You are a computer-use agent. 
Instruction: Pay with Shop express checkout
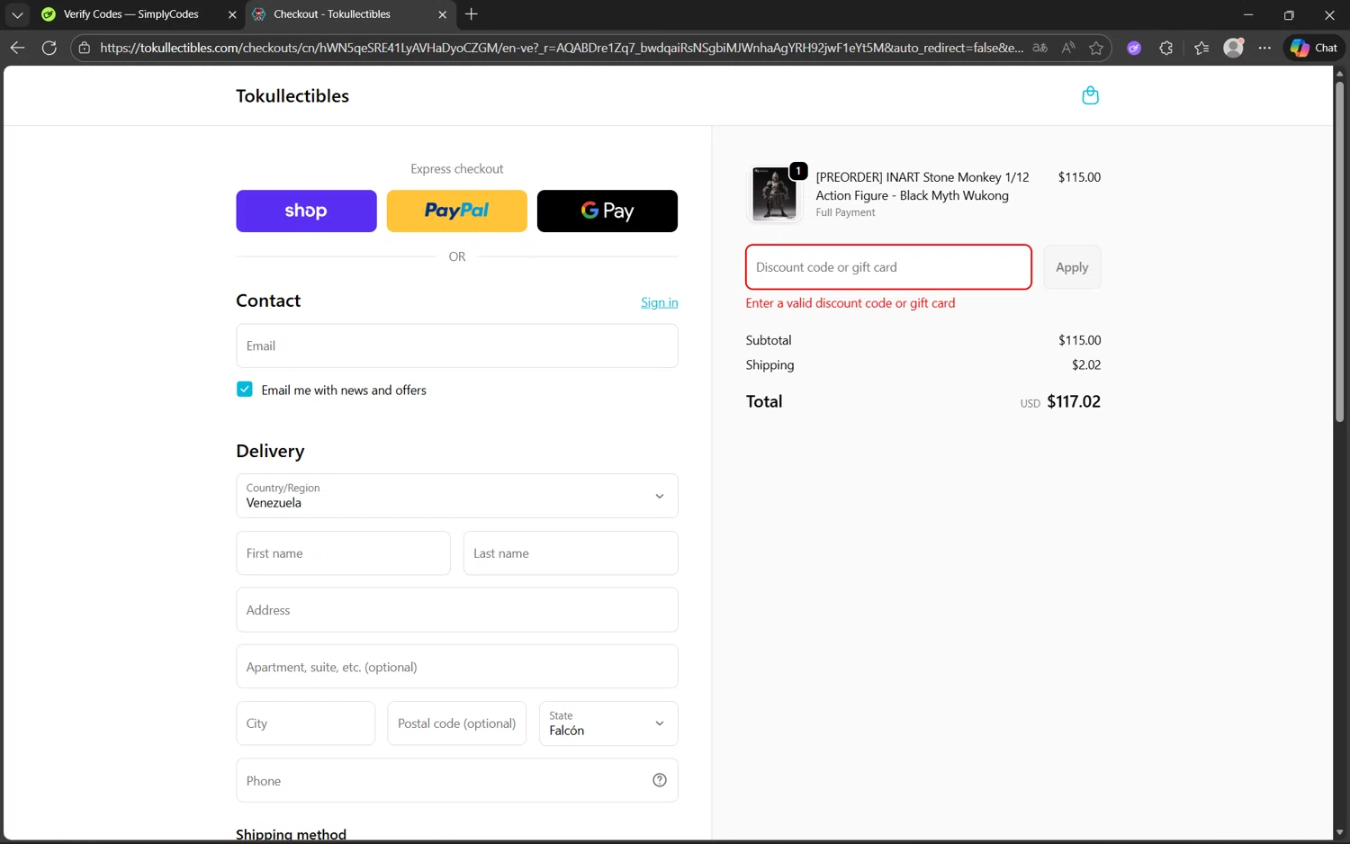(x=306, y=211)
